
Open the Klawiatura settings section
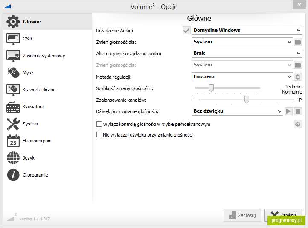(x=47, y=107)
